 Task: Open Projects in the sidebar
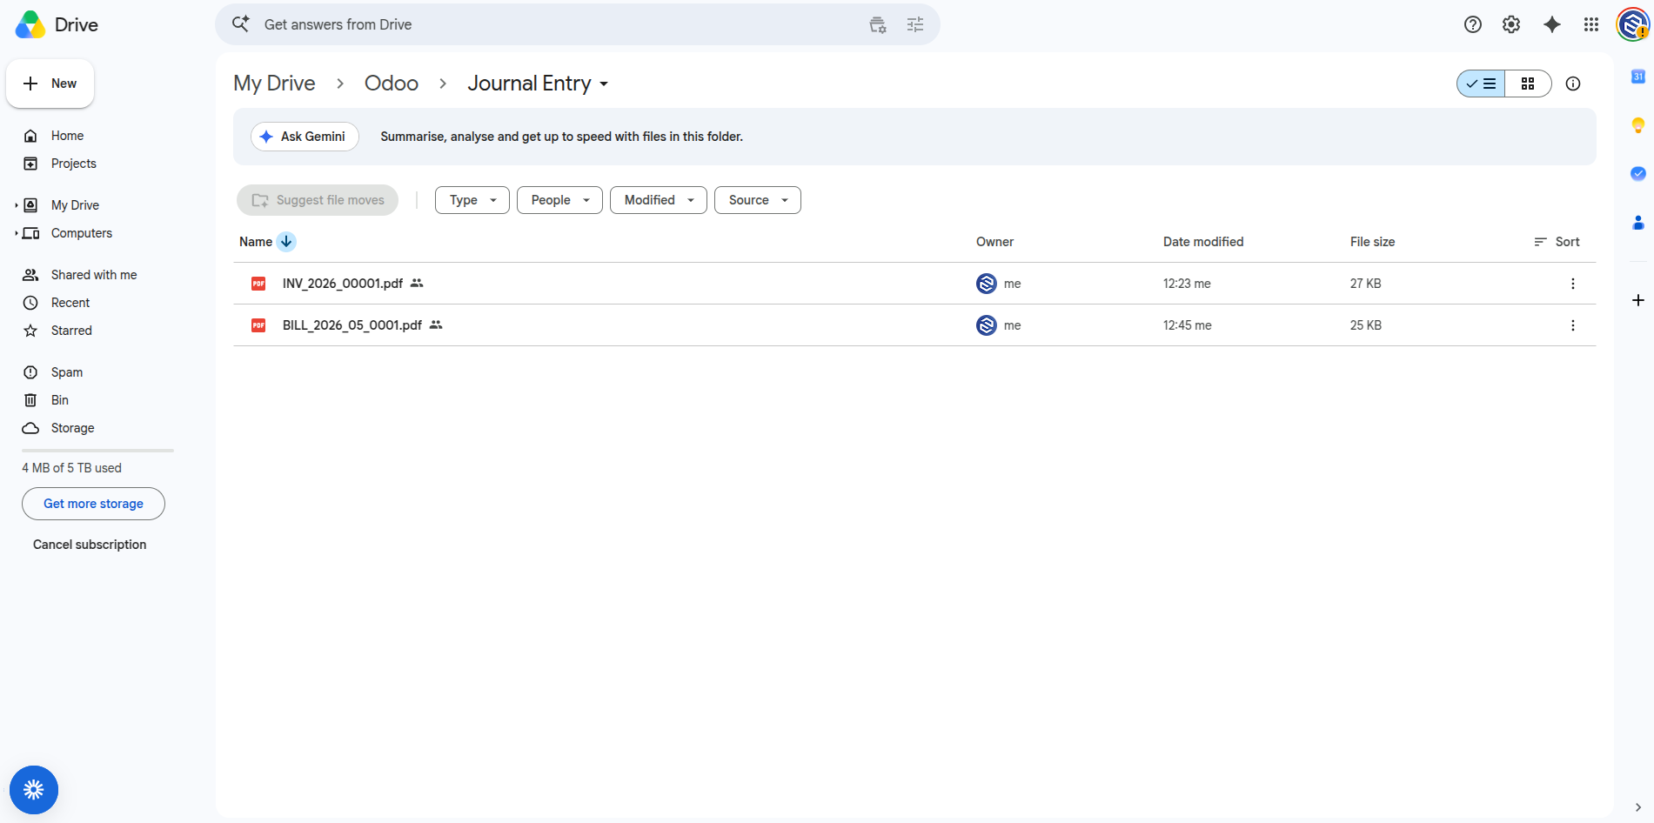(73, 164)
